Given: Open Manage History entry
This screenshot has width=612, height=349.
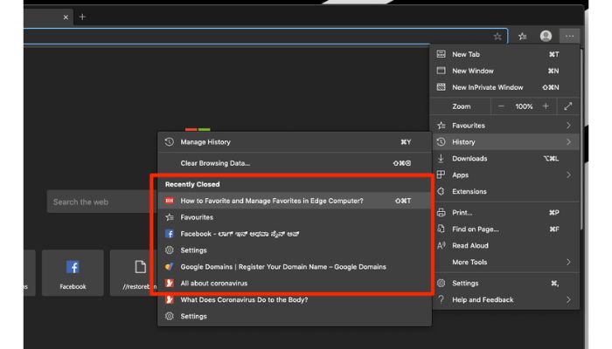Looking at the screenshot, I should [295, 142].
